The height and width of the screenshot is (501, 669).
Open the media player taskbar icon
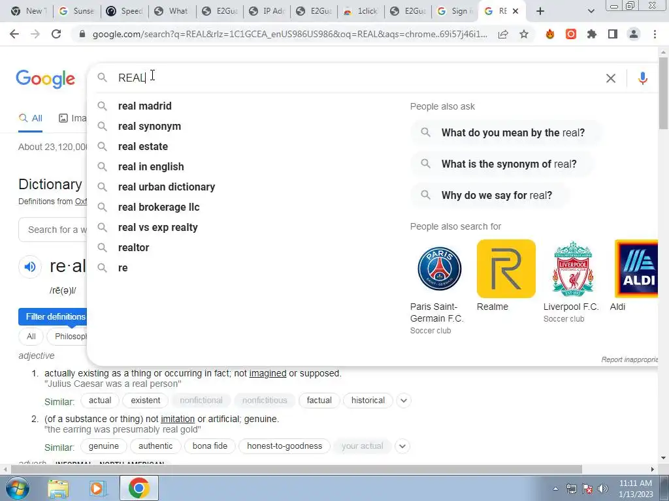[x=97, y=489]
